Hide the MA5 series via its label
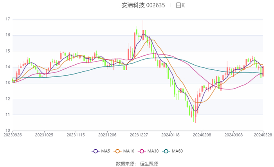Image resolution: width=274 pixels, height=167 pixels. point(106,151)
